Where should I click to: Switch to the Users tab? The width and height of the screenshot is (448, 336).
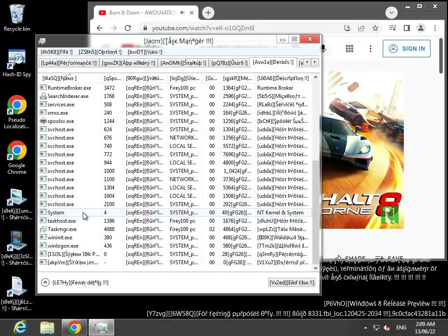(x=229, y=63)
